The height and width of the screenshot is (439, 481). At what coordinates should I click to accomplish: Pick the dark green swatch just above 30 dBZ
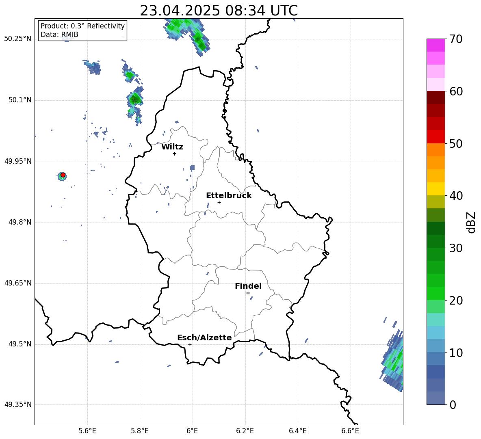[x=436, y=241]
